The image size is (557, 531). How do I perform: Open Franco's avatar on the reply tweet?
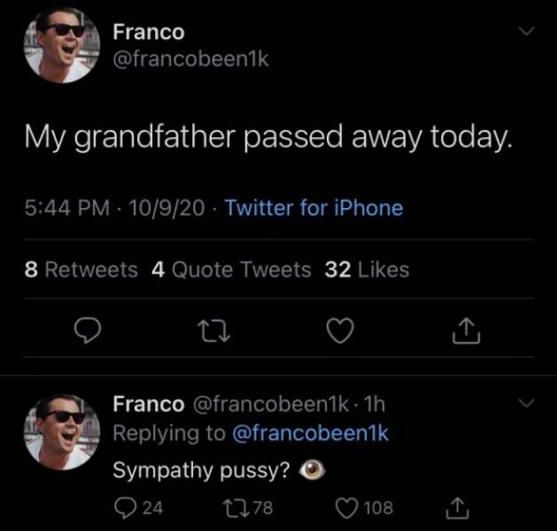click(x=61, y=431)
